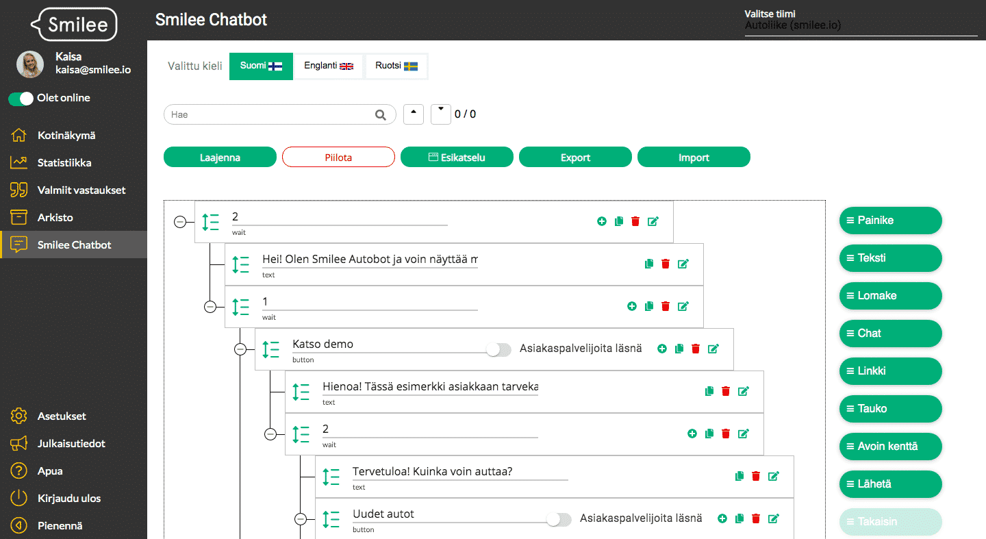Switch to the Englanti language tab

(329, 66)
